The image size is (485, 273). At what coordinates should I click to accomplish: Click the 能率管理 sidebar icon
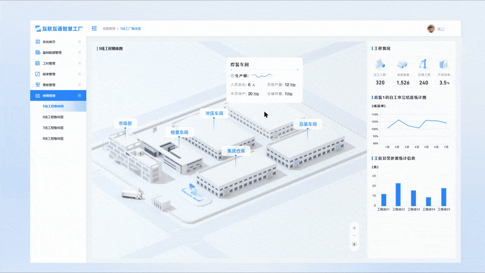tap(38, 74)
